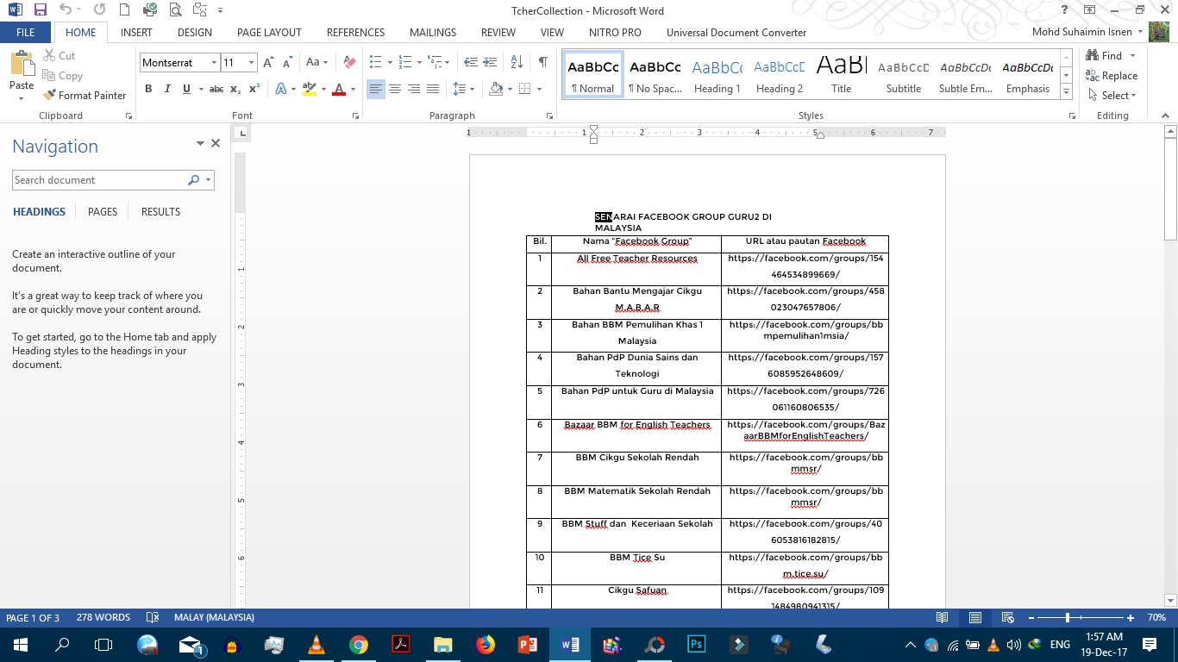The image size is (1178, 662).
Task: Click the Paste clipboard icon
Action: (x=22, y=65)
